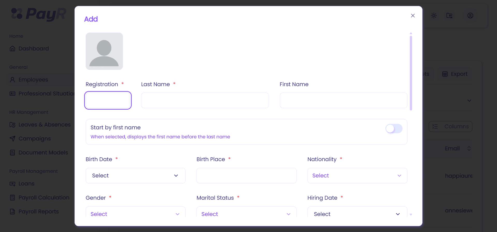Click the Payroll Calculation calculator icon
This screenshot has height=232, width=497.
(x=12, y=198)
